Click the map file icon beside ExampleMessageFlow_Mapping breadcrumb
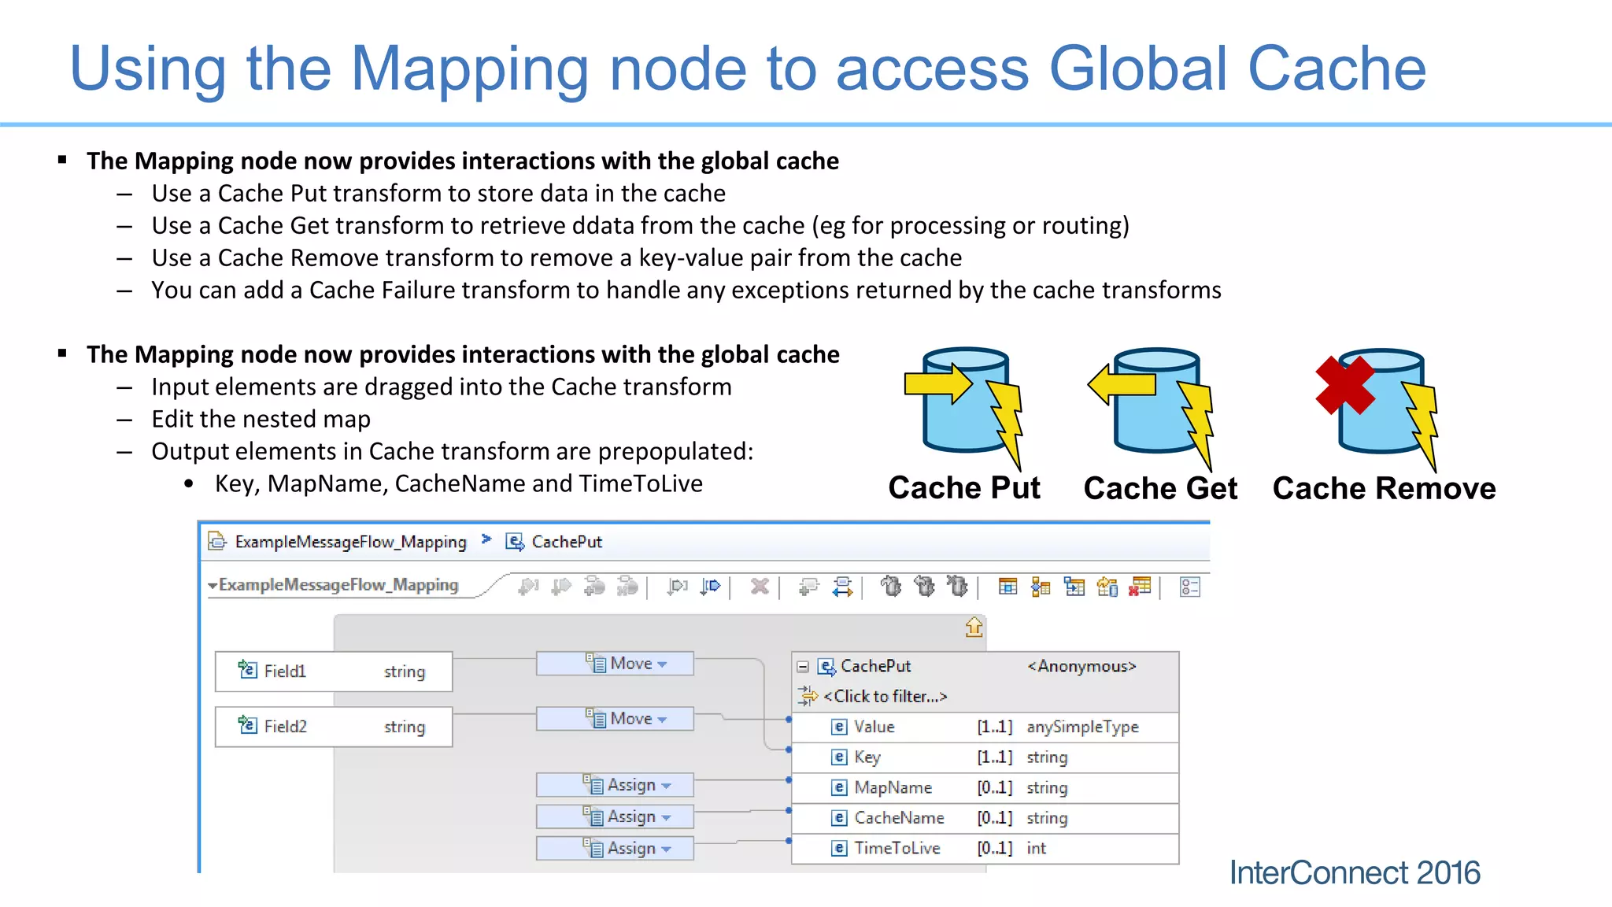The image size is (1612, 907). point(217,542)
